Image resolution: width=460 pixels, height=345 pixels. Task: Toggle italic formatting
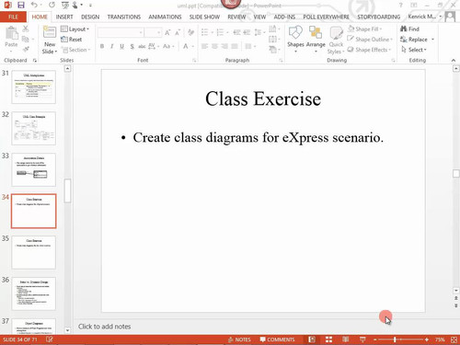point(112,46)
